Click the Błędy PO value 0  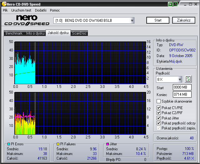(x=145, y=160)
